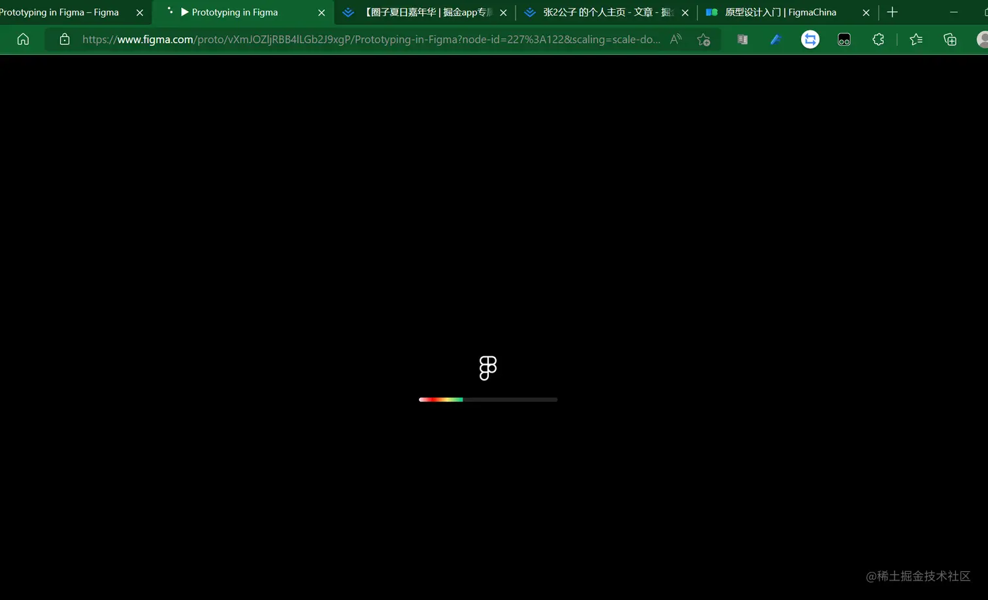Open the blue pen extension icon
988x600 pixels.
(776, 40)
